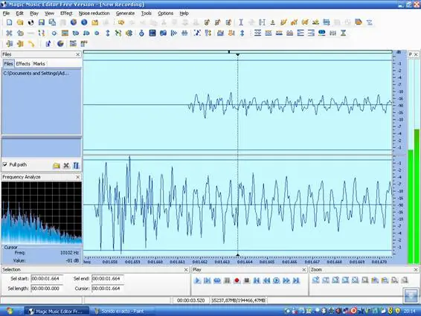421x316 pixels.
Task: Click the Sel length time field
Action: coord(47,288)
